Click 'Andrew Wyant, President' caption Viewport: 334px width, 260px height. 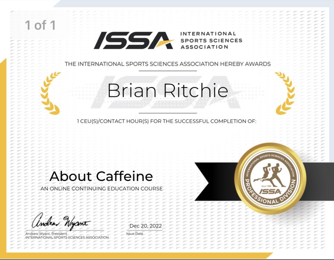tap(46, 233)
